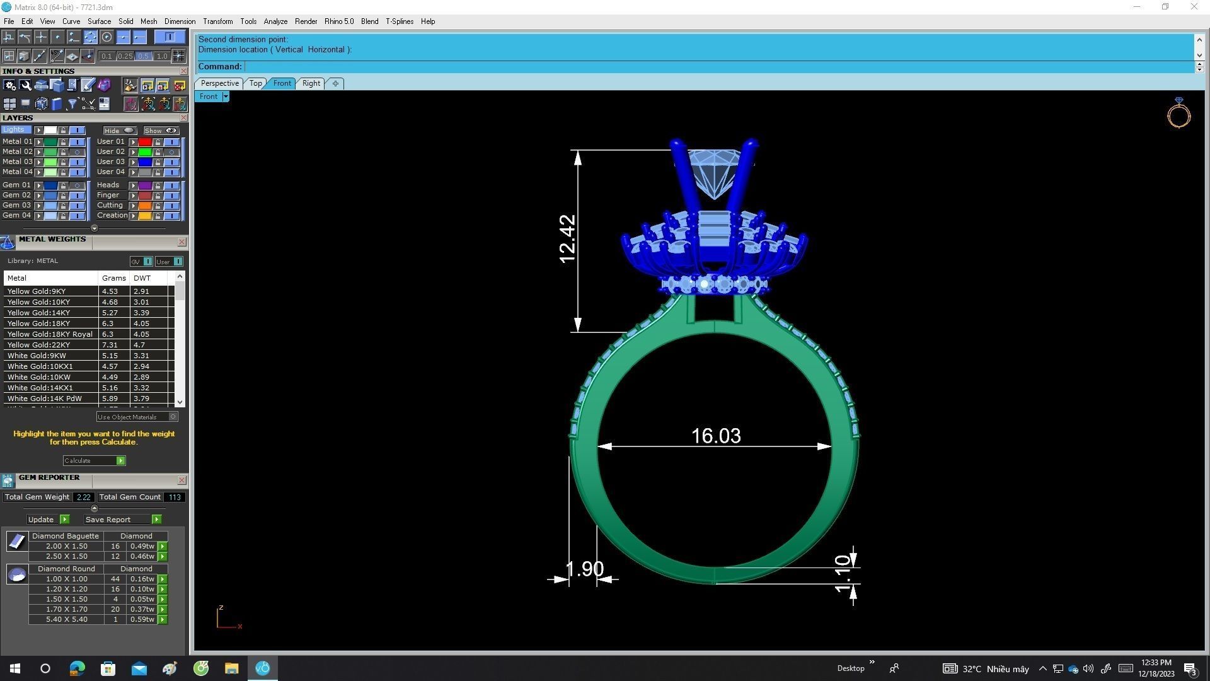Click the pyramid shapes icon
Screen dimensions: 1210x681
(x=130, y=85)
